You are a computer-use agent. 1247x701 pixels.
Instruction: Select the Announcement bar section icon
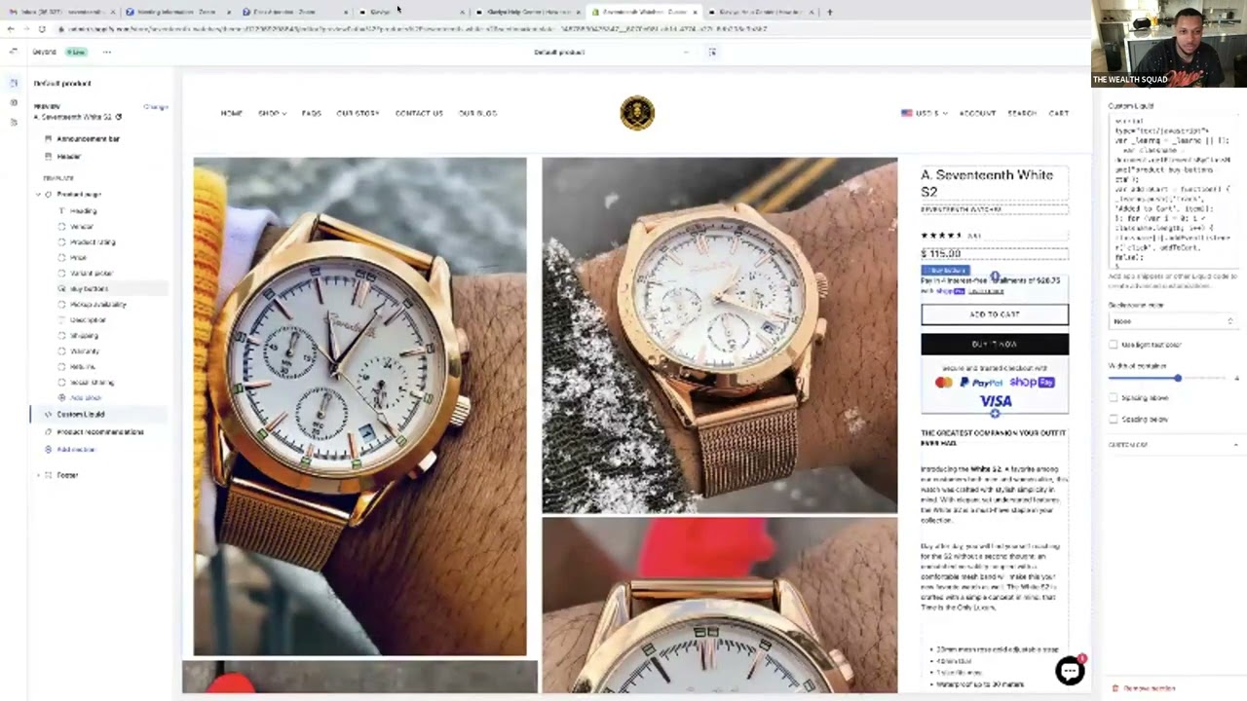click(x=48, y=139)
